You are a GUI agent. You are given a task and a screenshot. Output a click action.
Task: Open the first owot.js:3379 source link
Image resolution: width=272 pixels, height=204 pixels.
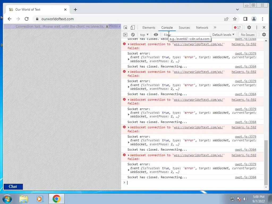point(245,53)
